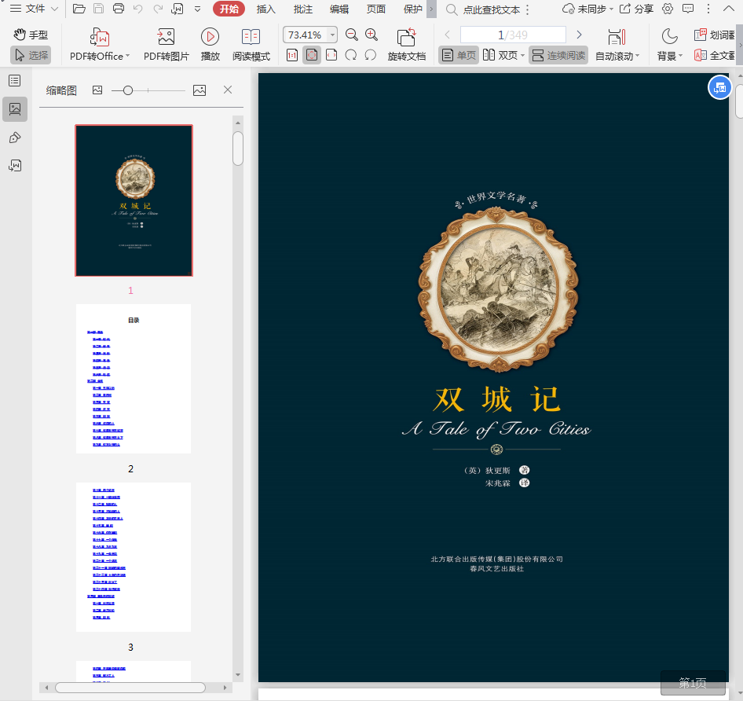This screenshot has width=743, height=701.
Task: Open the 批注 annotation tab
Action: tap(302, 9)
